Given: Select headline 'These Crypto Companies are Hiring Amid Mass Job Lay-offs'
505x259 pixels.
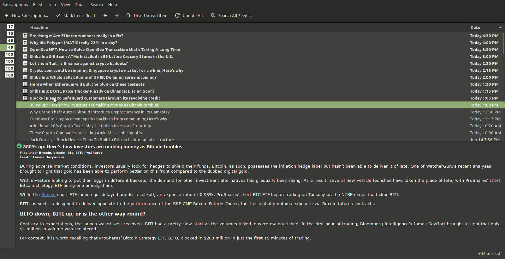Looking at the screenshot, I should coord(86,133).
